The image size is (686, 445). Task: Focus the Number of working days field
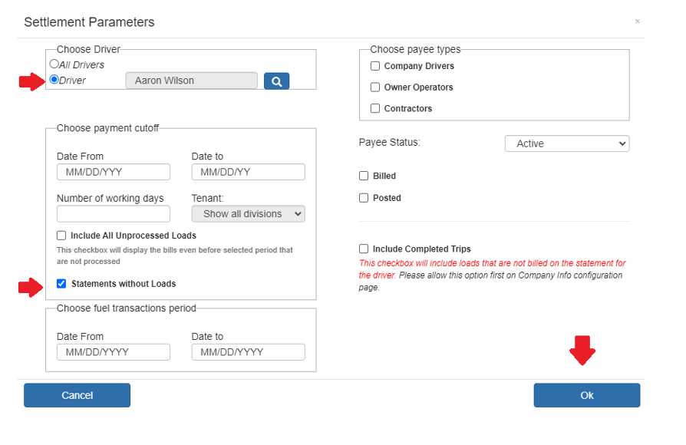click(114, 214)
